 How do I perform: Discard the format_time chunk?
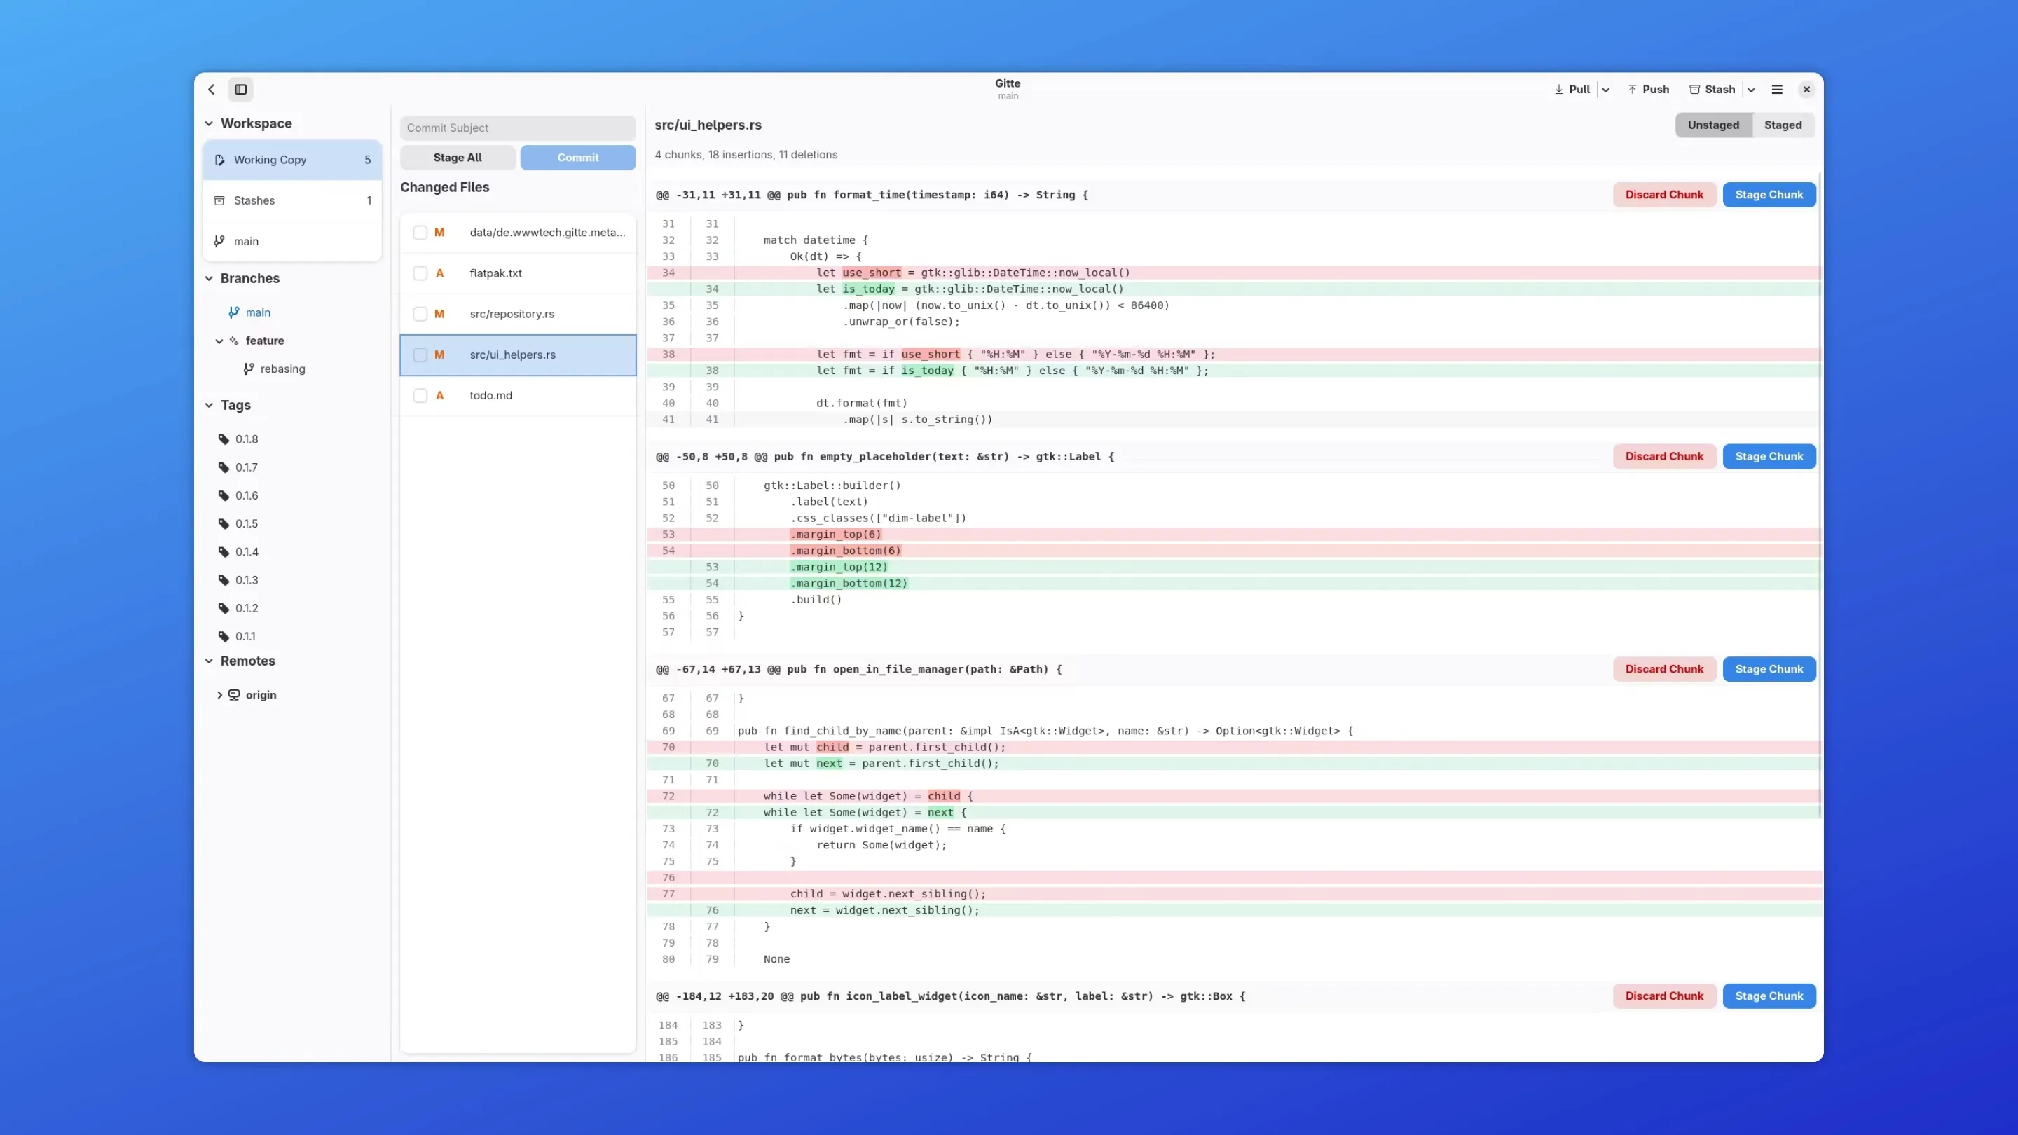point(1663,195)
